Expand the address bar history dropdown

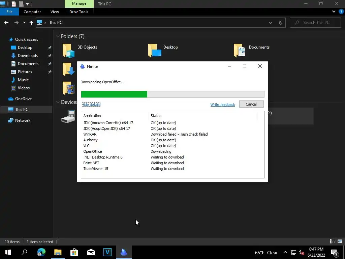(271, 23)
